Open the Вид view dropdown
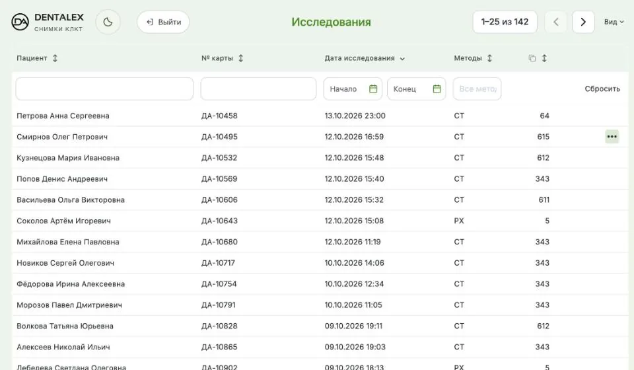The image size is (634, 370). [614, 22]
